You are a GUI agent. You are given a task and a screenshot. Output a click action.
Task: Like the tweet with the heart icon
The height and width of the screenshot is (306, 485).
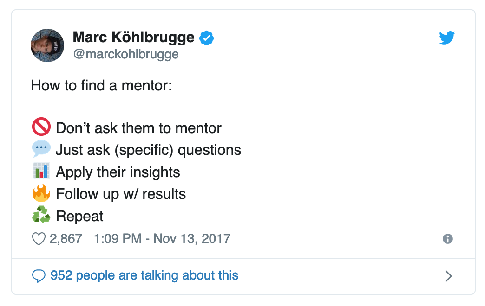point(38,239)
